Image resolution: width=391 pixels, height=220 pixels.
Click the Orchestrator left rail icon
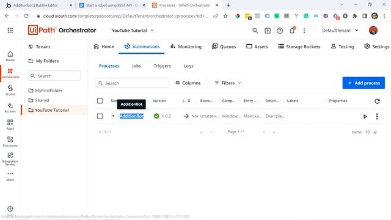pos(10,73)
